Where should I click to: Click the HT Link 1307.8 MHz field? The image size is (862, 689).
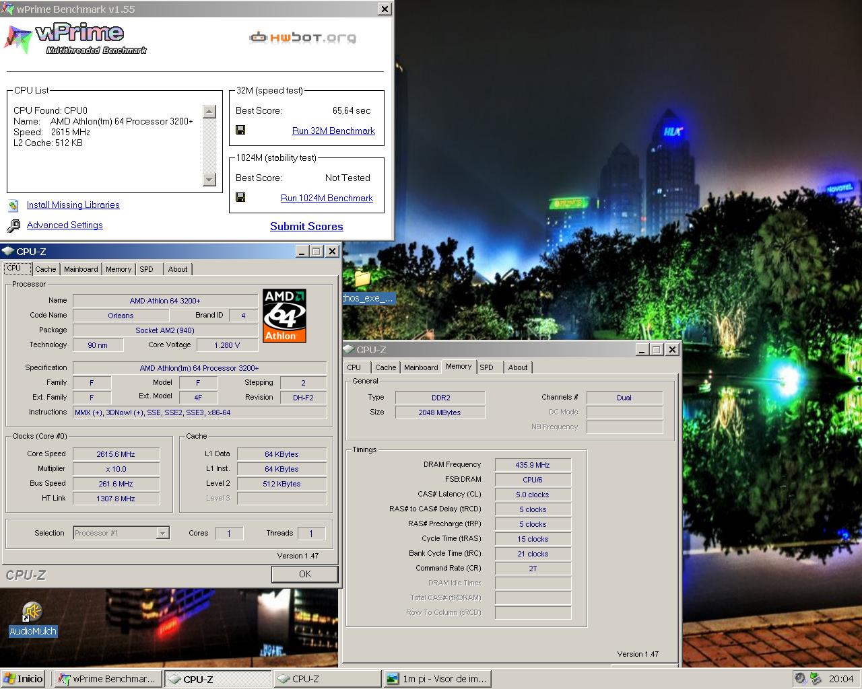(116, 499)
